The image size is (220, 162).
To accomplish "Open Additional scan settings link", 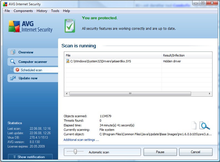I will click(81, 140).
